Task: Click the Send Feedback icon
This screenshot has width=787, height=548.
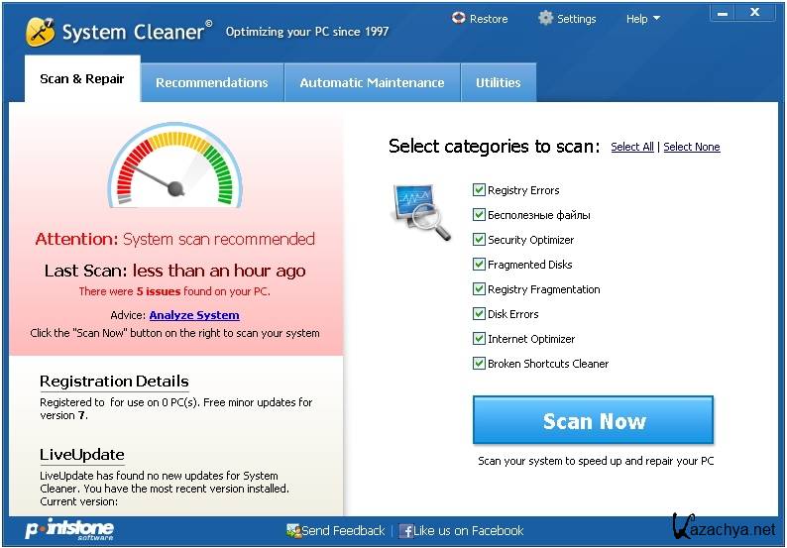Action: [x=292, y=531]
